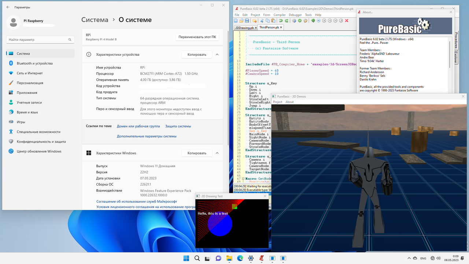Open File Explorer from the taskbar
Screen dimensions: 469x264
point(229,258)
